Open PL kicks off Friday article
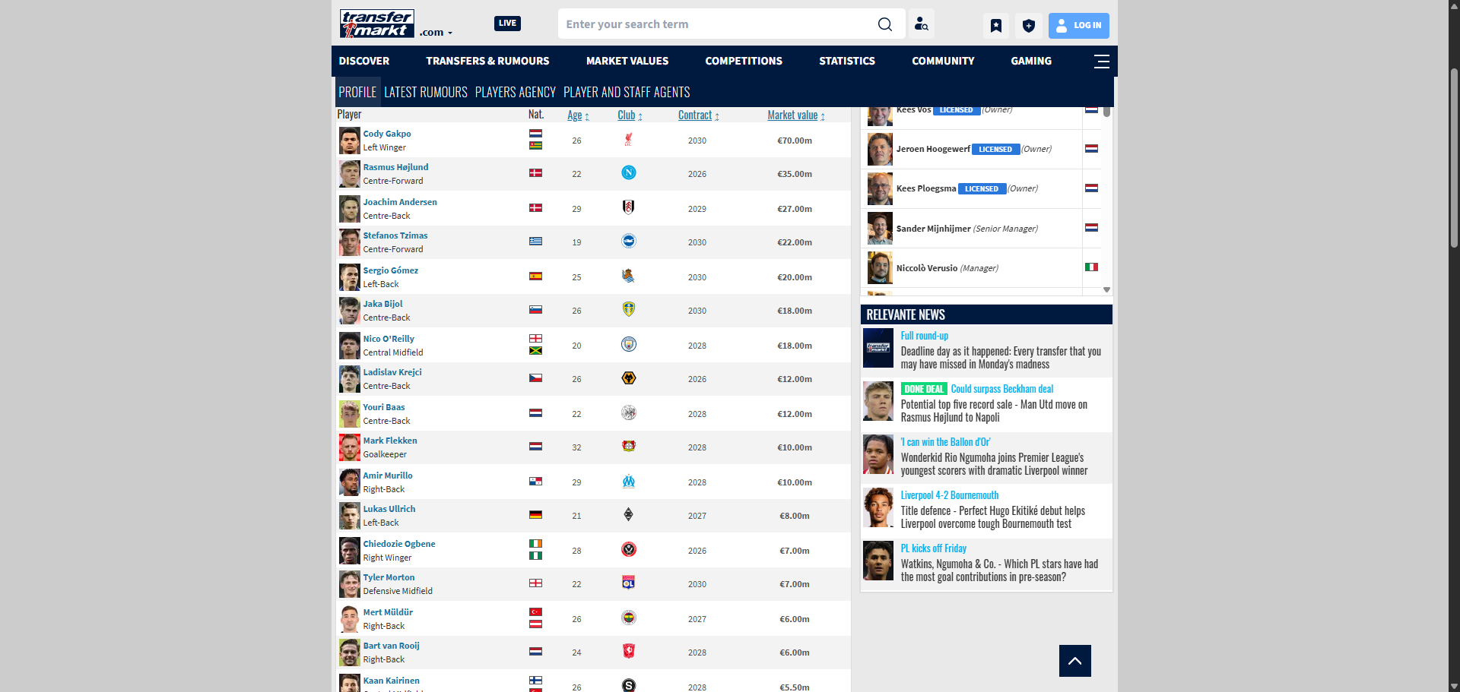 [x=933, y=548]
